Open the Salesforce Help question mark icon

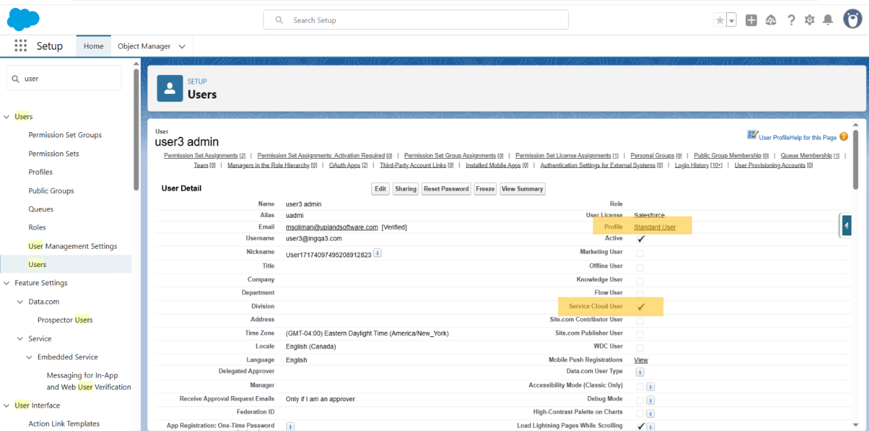coord(791,20)
